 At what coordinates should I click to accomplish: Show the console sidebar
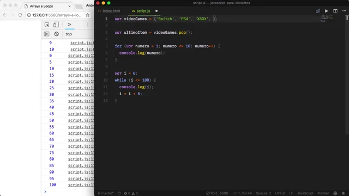click(46, 34)
